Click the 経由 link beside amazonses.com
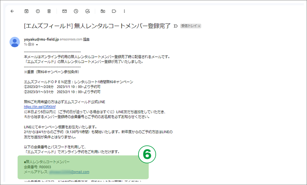The width and height of the screenshot is (307, 185). (86, 39)
